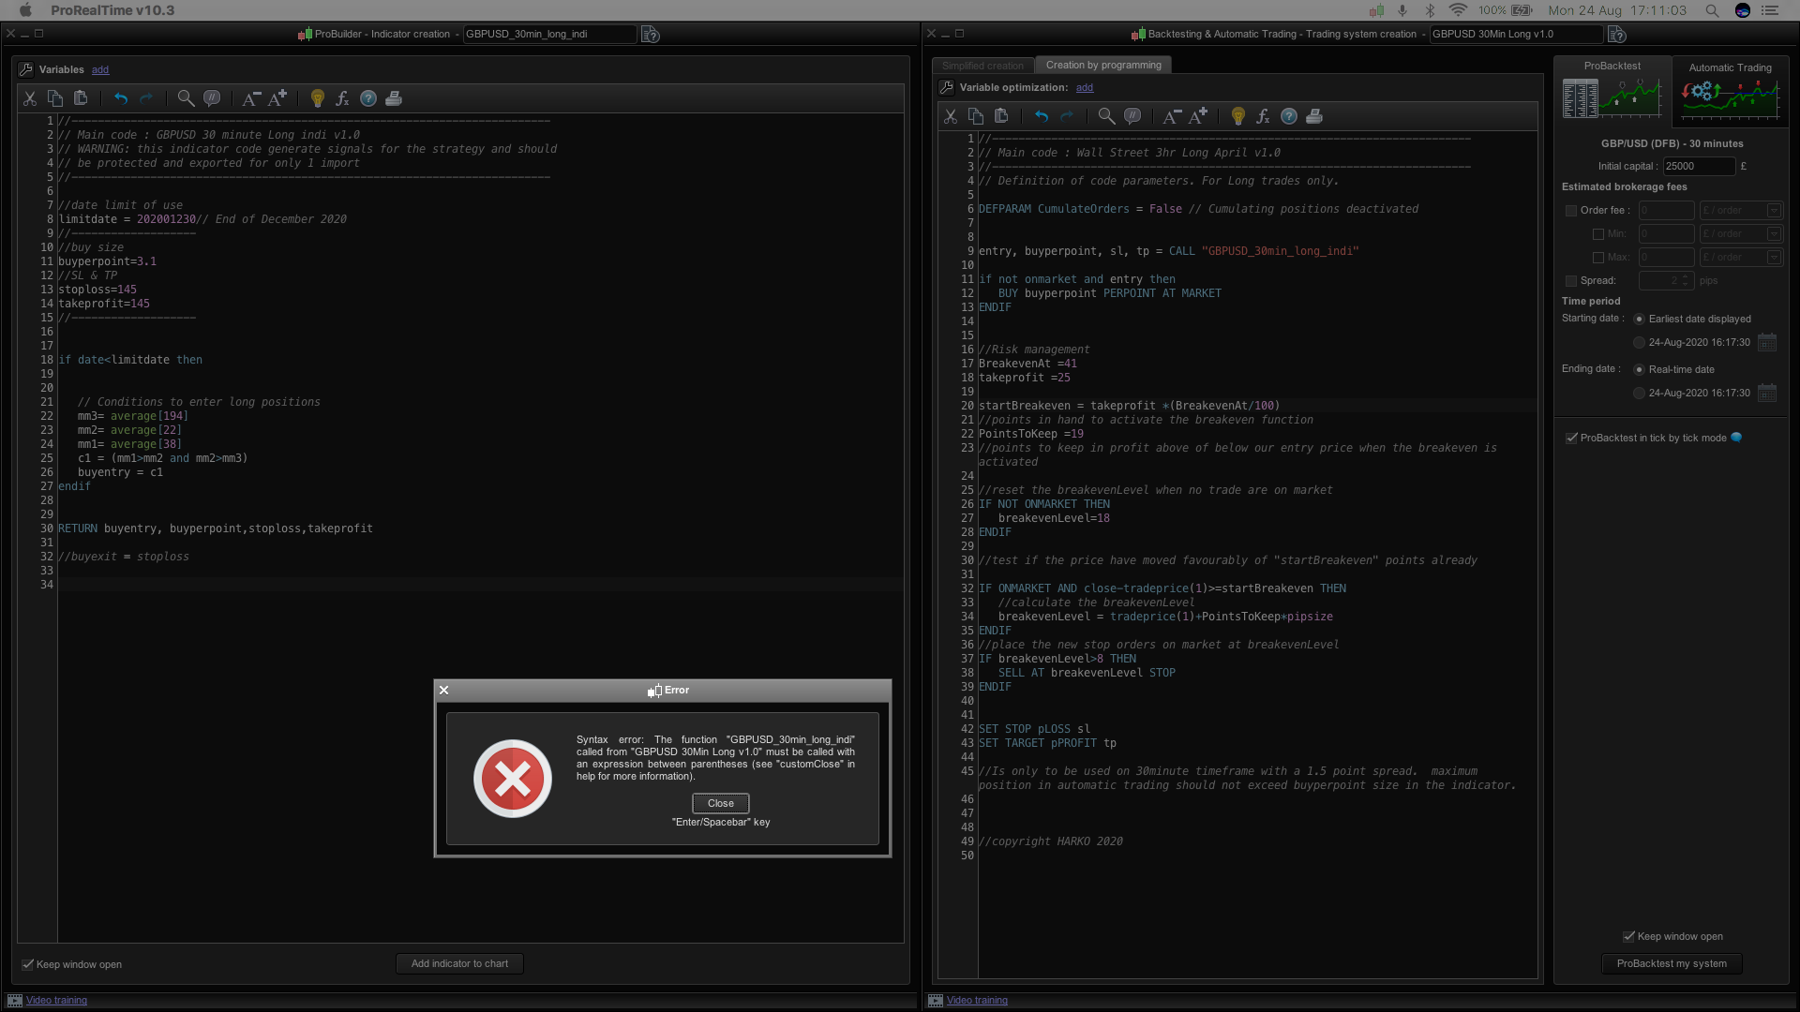The height and width of the screenshot is (1012, 1800).
Task: Decrease font size in ProBuilder editor
Action: pos(251,98)
